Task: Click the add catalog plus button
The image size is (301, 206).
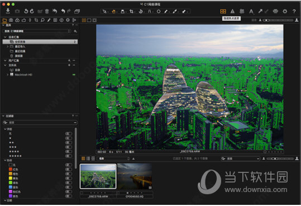Action: pyautogui.click(x=75, y=31)
